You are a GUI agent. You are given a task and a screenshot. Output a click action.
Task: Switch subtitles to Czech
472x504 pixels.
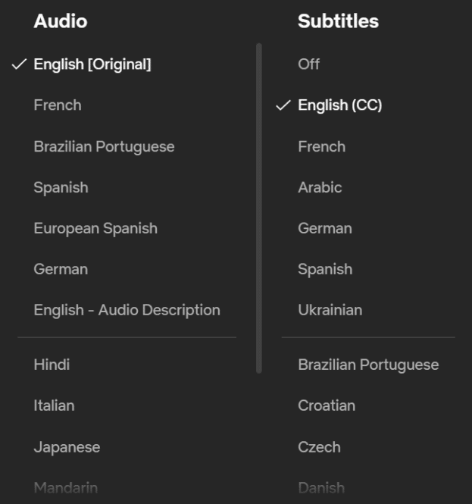pyautogui.click(x=319, y=447)
